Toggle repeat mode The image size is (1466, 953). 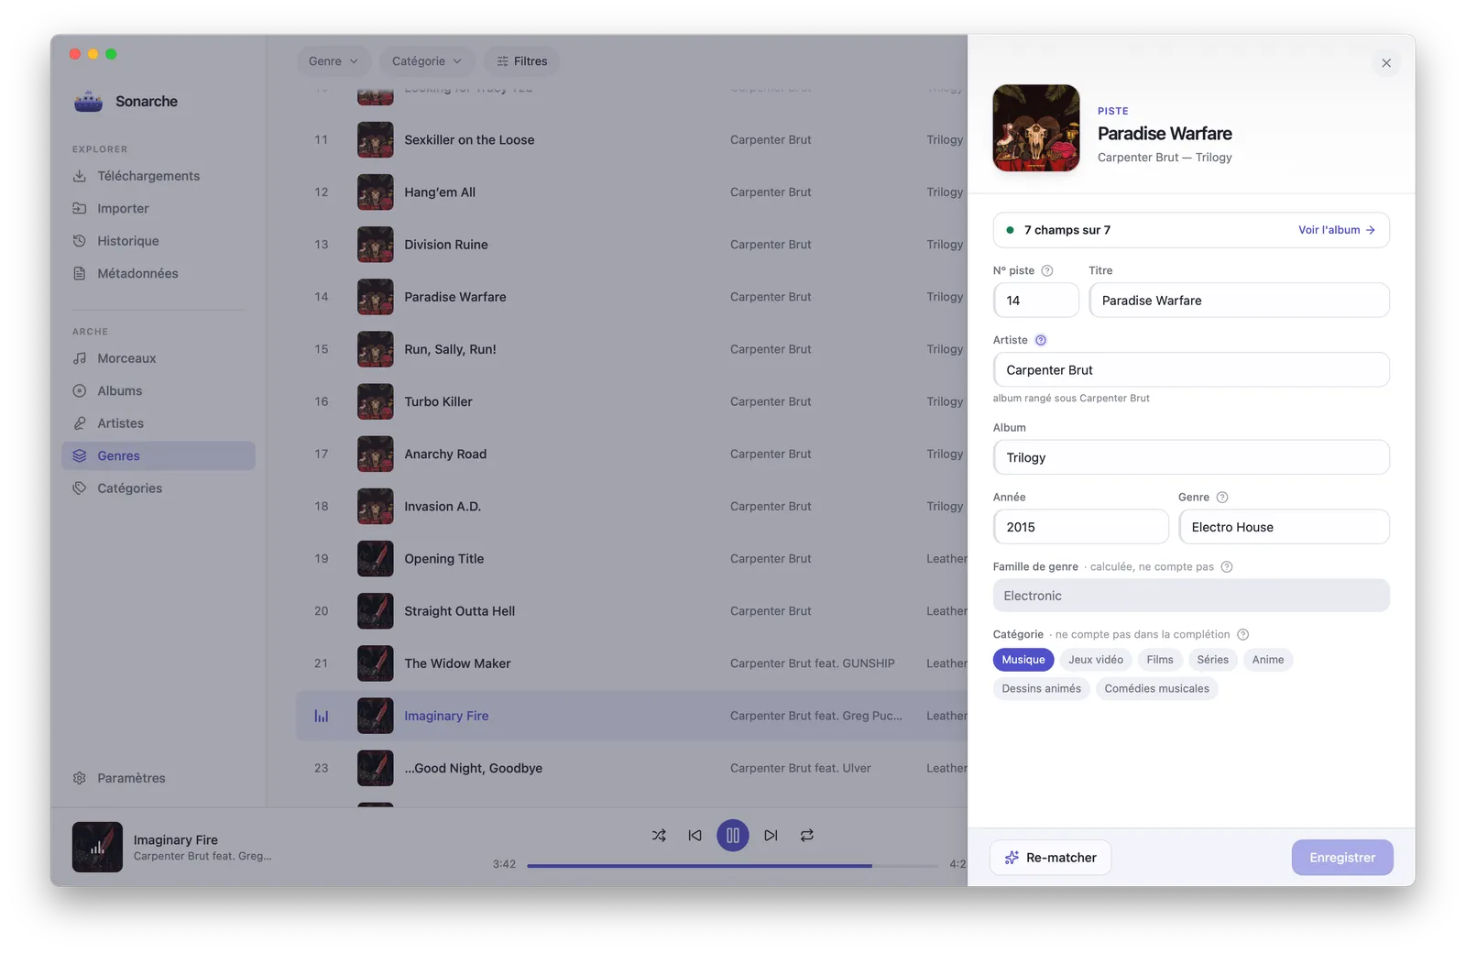807,836
